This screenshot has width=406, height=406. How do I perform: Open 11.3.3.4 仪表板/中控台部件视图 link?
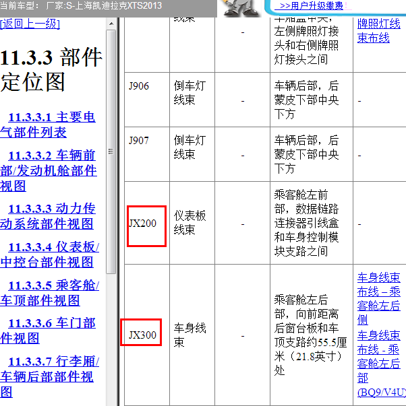49,255
